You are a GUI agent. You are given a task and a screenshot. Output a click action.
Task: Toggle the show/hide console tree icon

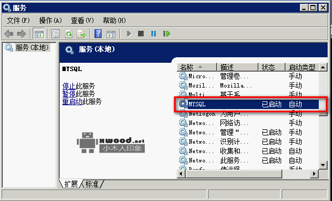pos(39,34)
